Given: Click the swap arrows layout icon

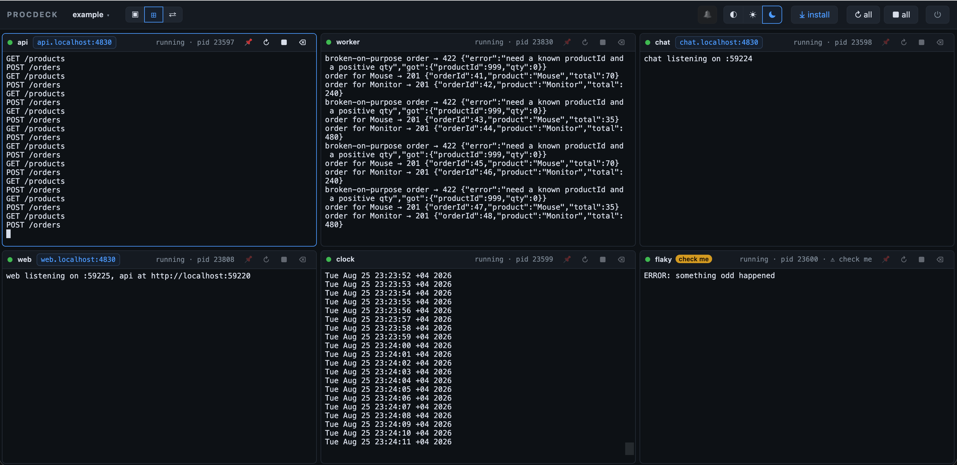Looking at the screenshot, I should point(172,14).
